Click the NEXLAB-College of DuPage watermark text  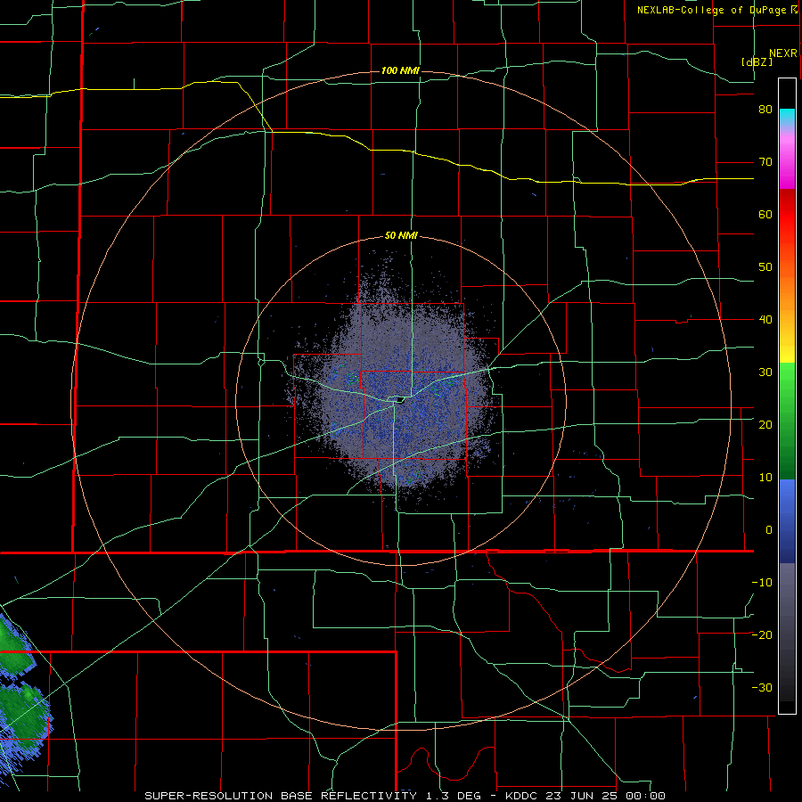(x=711, y=10)
